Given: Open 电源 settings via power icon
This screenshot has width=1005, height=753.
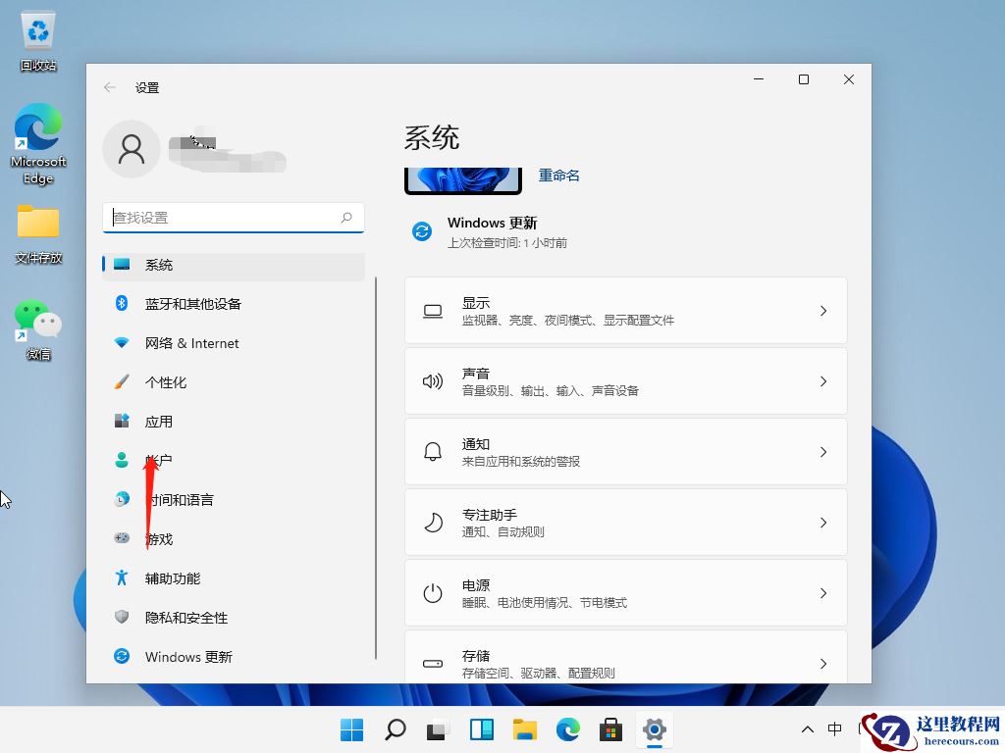Looking at the screenshot, I should [433, 592].
